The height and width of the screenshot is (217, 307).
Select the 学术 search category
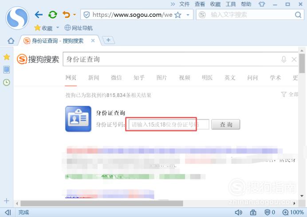click(276, 78)
